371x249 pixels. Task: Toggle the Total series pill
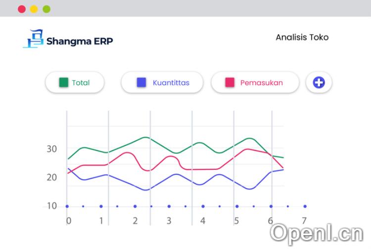[75, 83]
